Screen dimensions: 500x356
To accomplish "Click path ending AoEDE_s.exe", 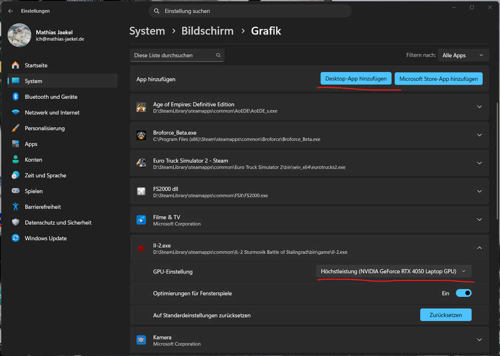I will pos(215,111).
